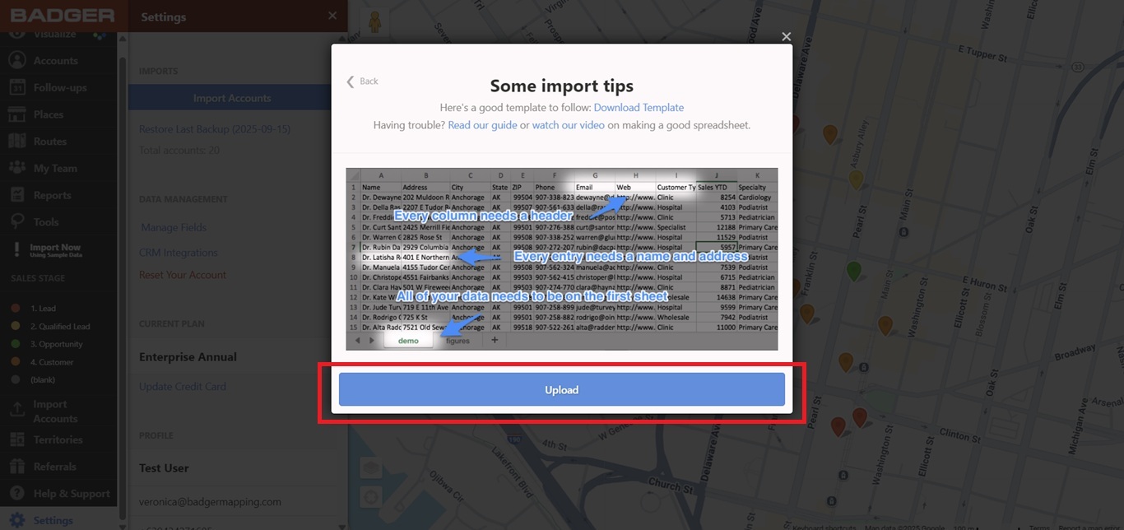This screenshot has height=530, width=1124.
Task: Open the watch our video link
Action: 568,125
